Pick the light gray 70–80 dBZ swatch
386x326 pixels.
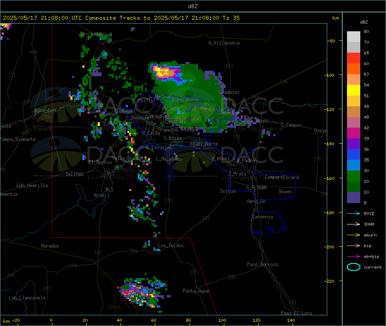click(353, 37)
